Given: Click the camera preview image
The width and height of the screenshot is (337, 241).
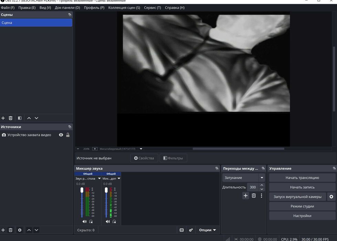Looking at the screenshot, I should [206, 63].
